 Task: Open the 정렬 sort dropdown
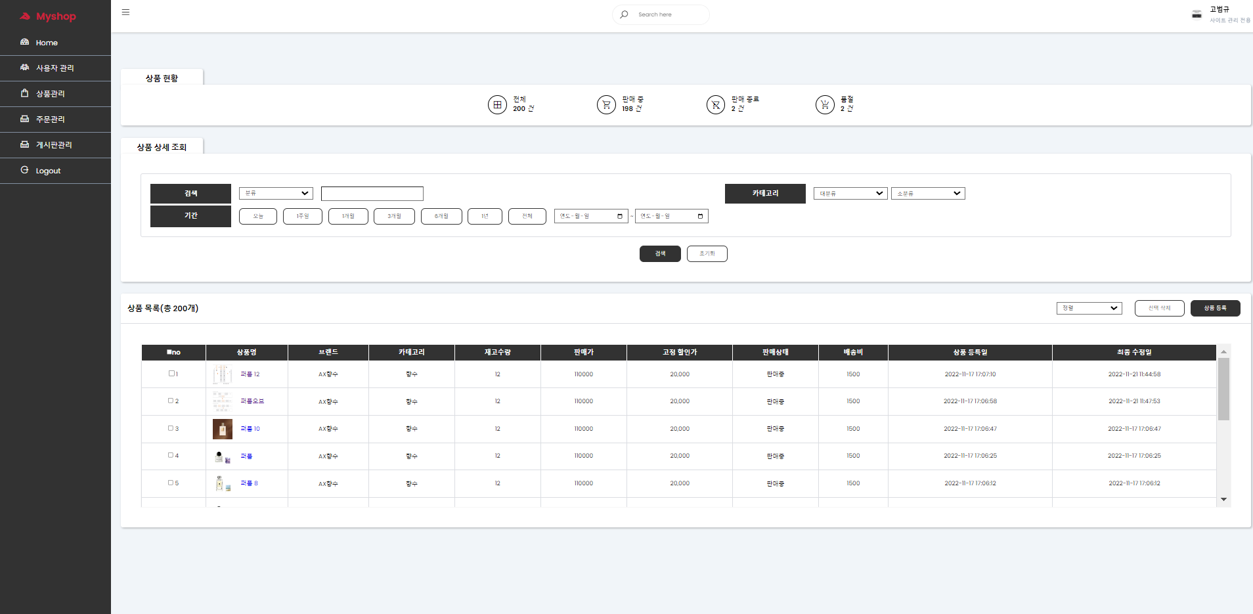1089,307
